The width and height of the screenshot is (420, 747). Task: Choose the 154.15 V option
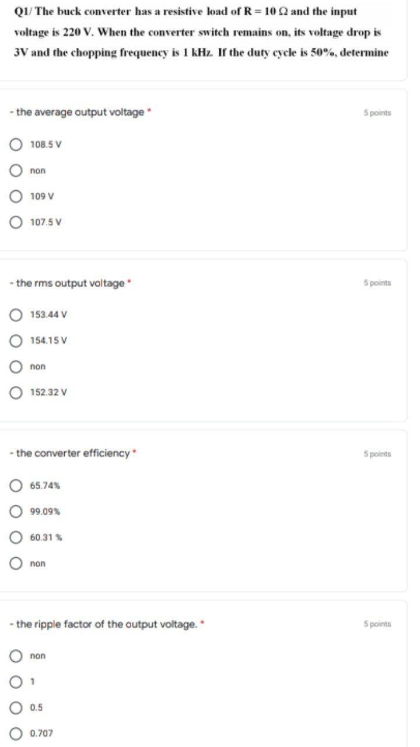(17, 340)
